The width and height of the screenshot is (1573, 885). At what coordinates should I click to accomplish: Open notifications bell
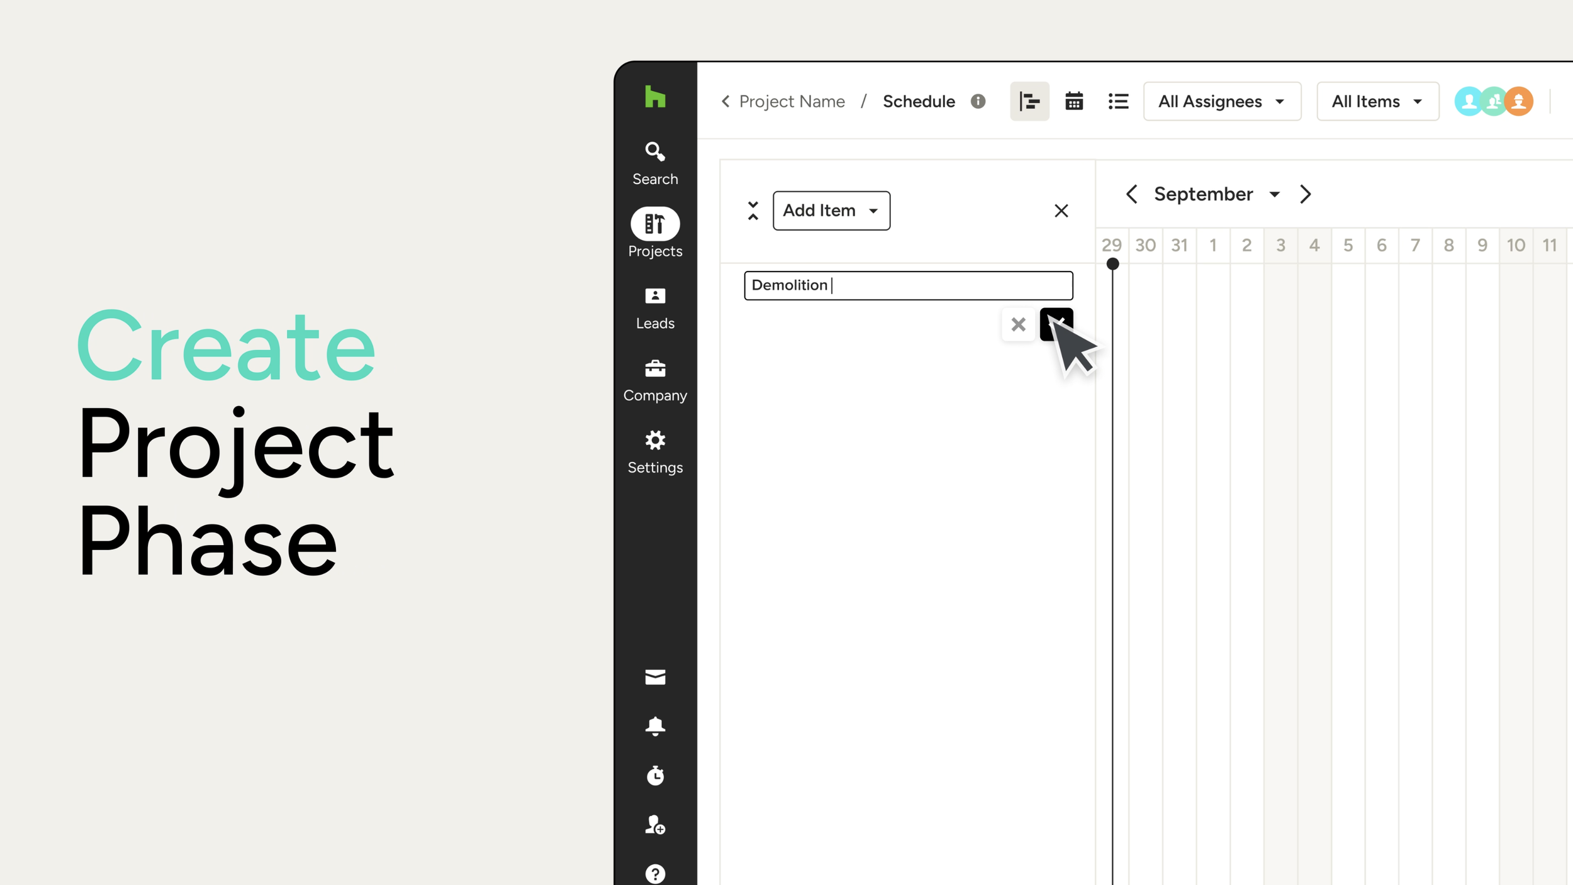pos(655,726)
